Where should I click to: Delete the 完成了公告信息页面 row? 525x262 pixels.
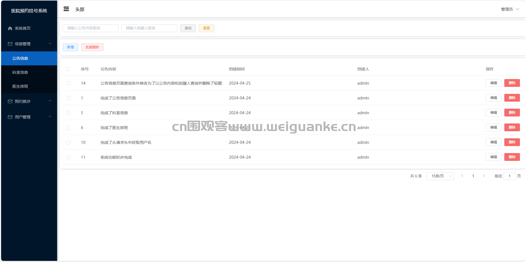(512, 98)
